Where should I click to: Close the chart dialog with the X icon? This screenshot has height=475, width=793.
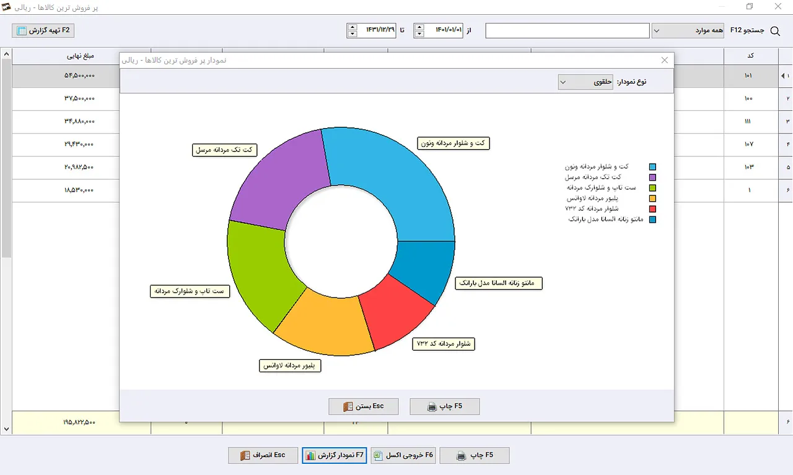(x=665, y=60)
